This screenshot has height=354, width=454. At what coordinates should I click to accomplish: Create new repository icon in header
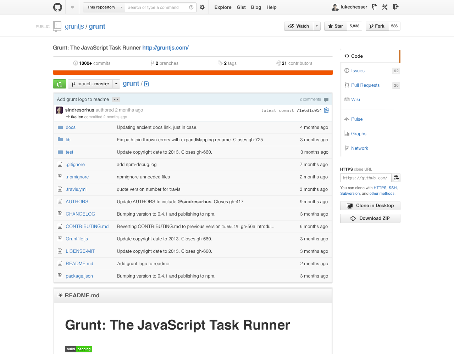[374, 7]
